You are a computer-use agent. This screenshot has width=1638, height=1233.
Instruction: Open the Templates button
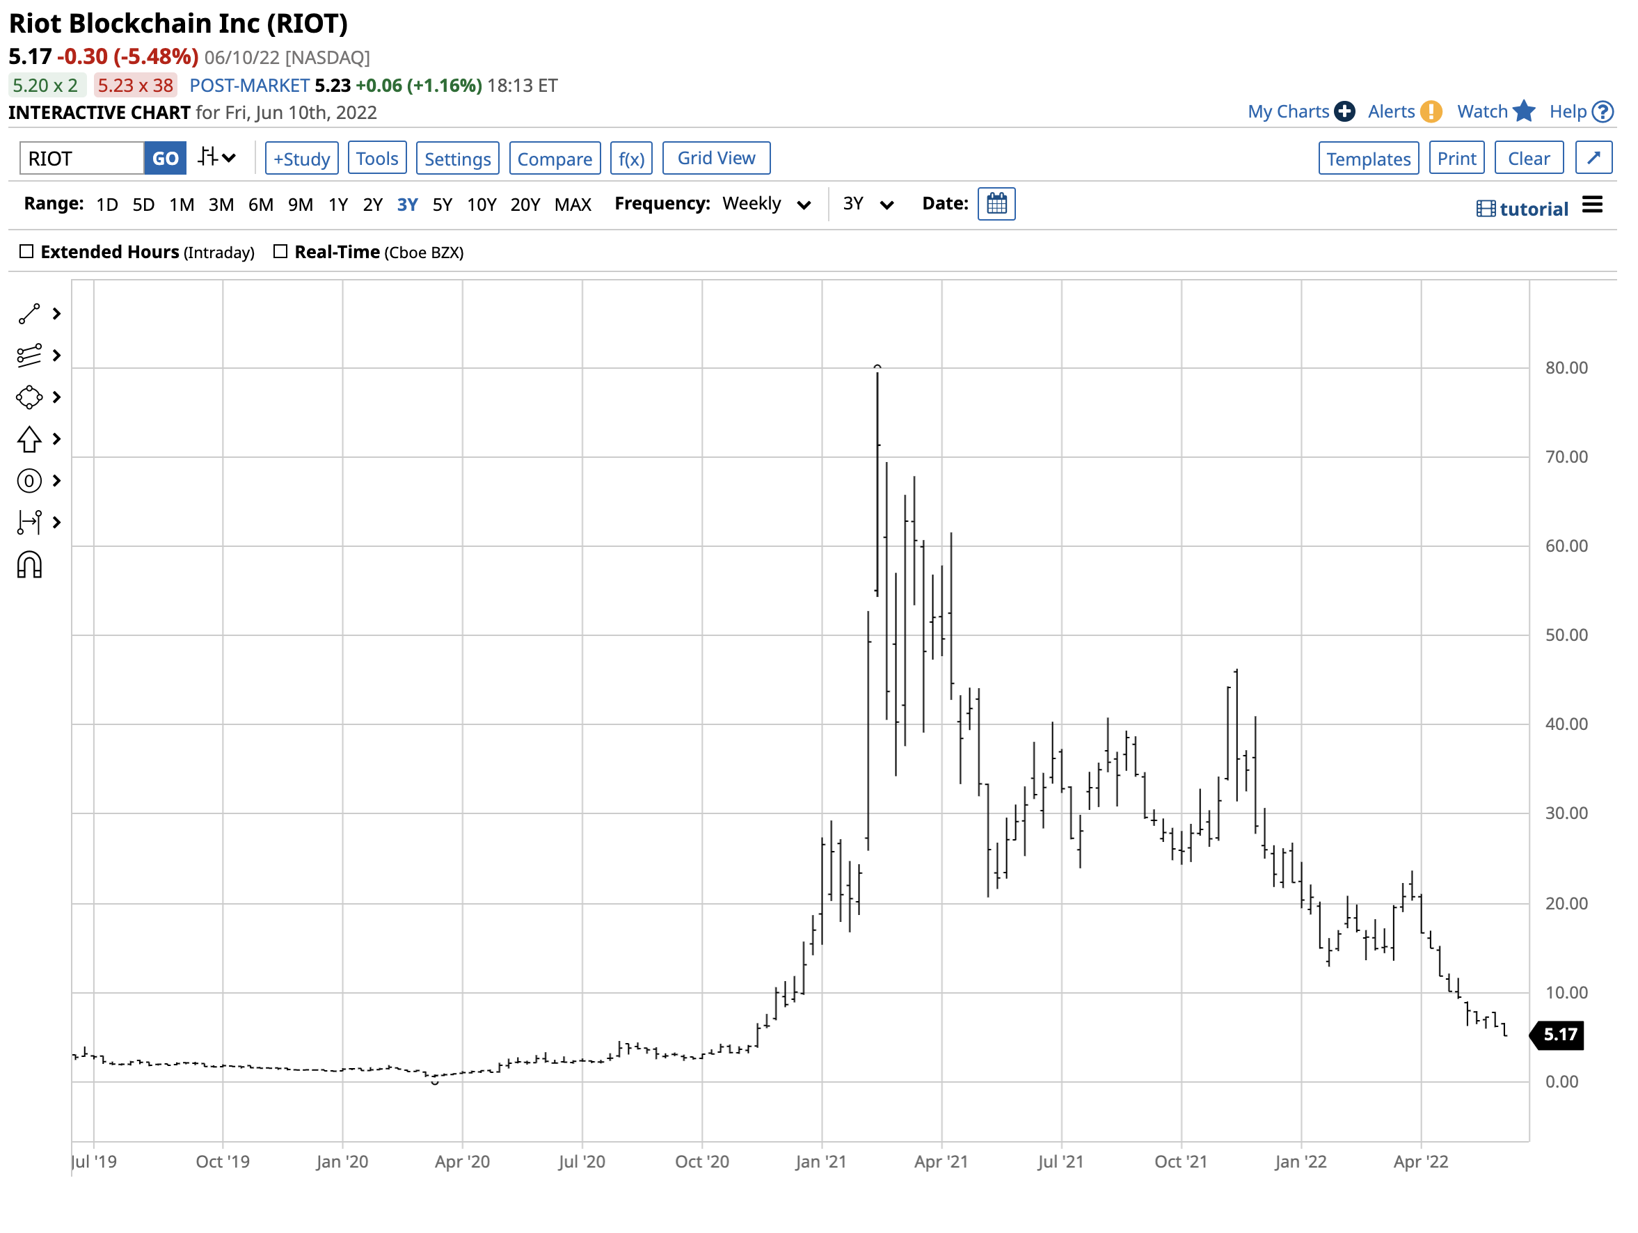(1369, 159)
